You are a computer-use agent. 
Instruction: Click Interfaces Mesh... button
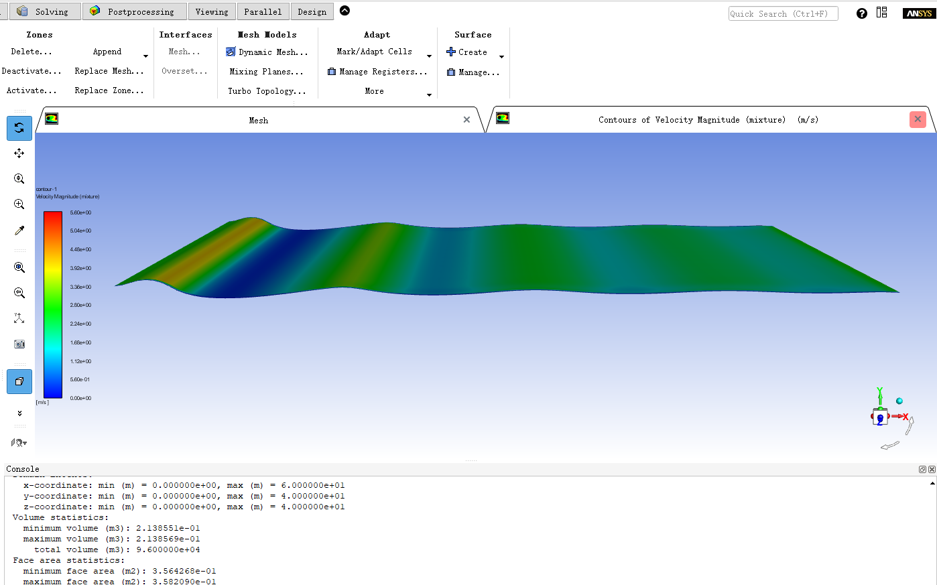pos(184,52)
